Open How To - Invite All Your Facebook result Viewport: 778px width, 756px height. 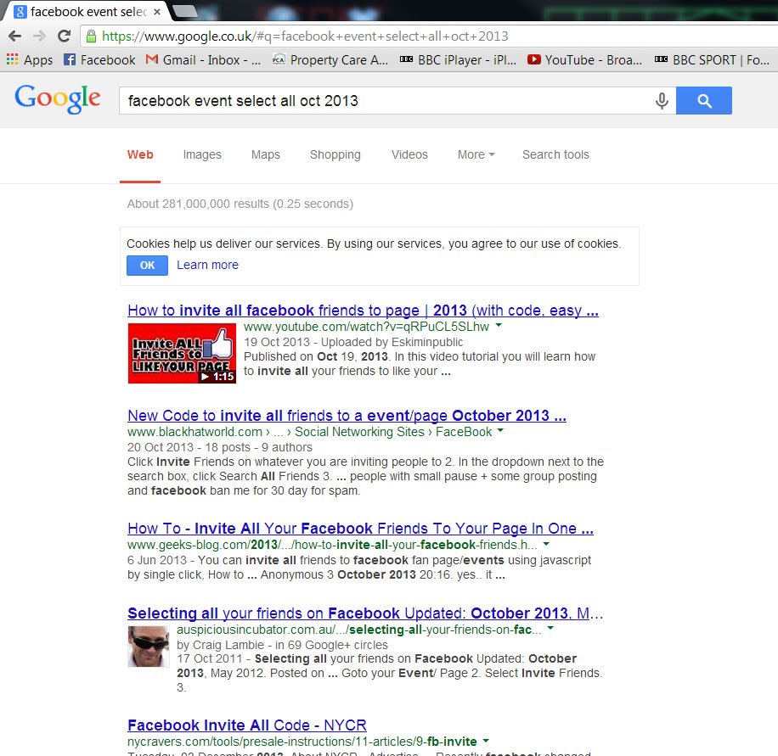(360, 529)
